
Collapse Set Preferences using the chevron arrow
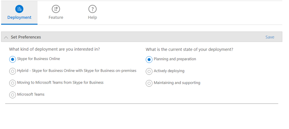(6, 37)
